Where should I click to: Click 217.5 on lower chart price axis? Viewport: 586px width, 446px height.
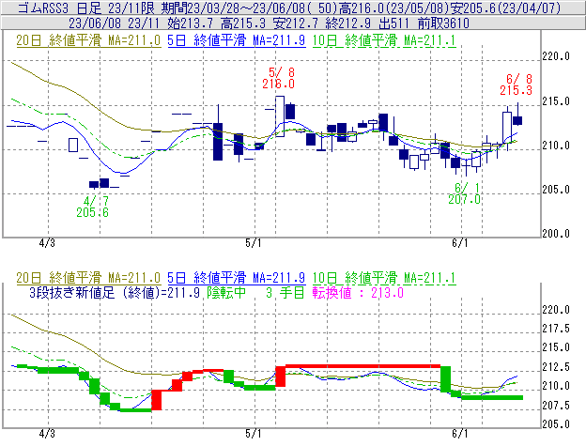556,329
